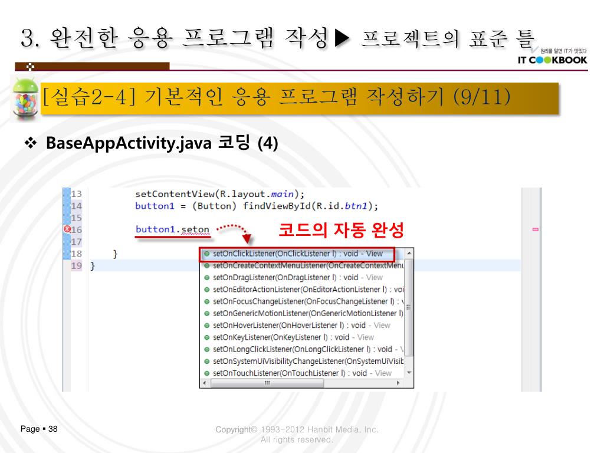Click the Page 38 label
The image size is (604, 453).
pyautogui.click(x=39, y=429)
